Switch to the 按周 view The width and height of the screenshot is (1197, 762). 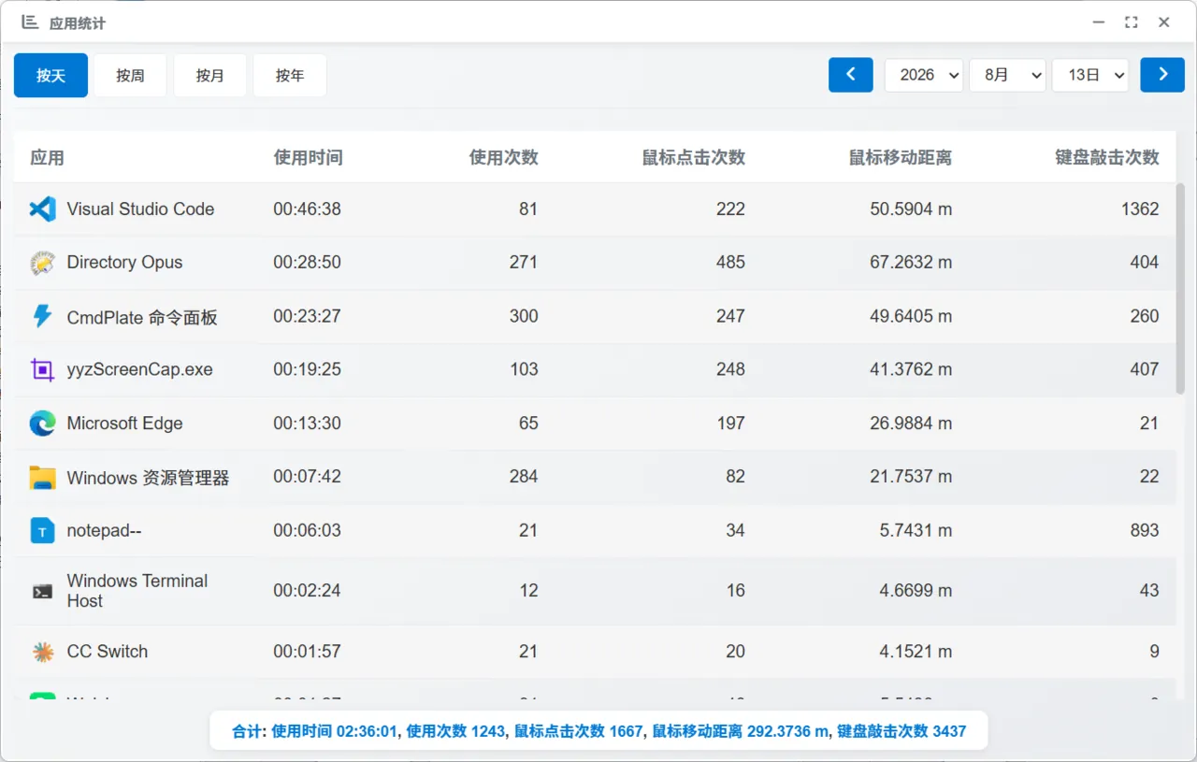point(130,76)
